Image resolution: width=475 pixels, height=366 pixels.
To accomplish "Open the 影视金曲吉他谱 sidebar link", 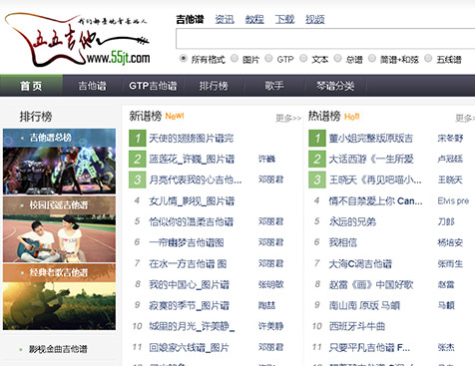I will (x=58, y=349).
